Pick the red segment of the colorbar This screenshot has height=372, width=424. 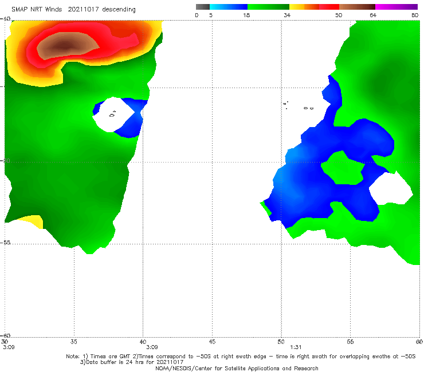click(329, 7)
